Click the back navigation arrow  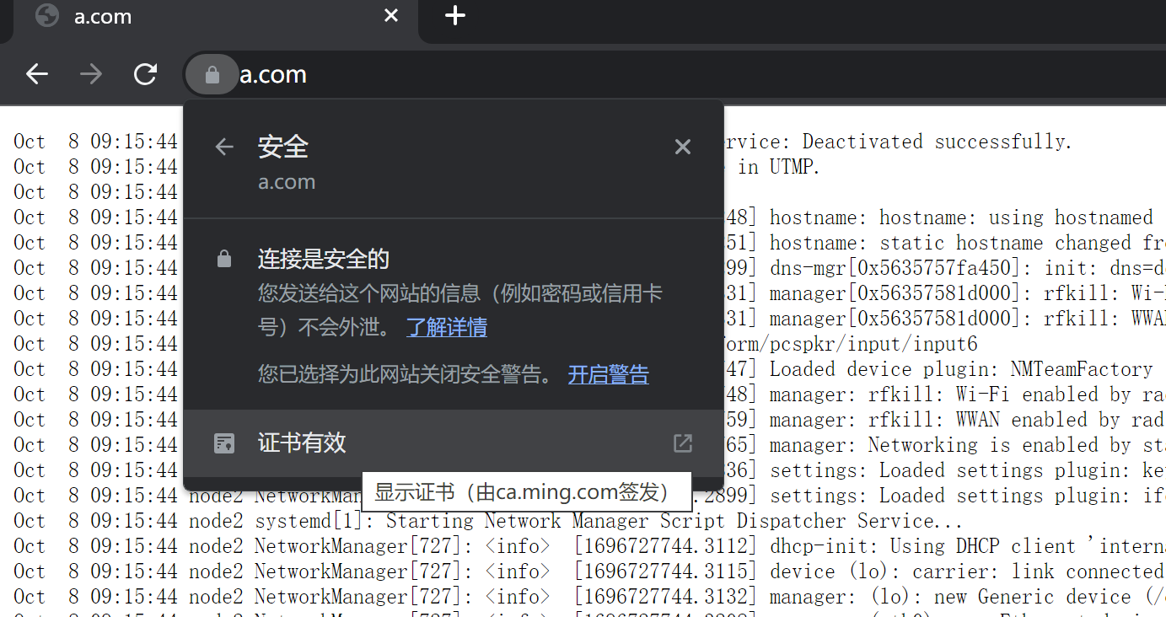coord(37,74)
